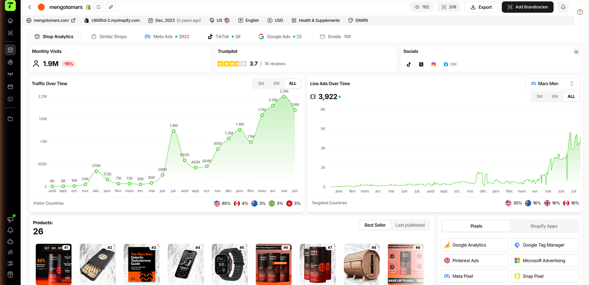This screenshot has width=589, height=285.
Task: Click Add Brandtracker button
Action: click(x=528, y=7)
